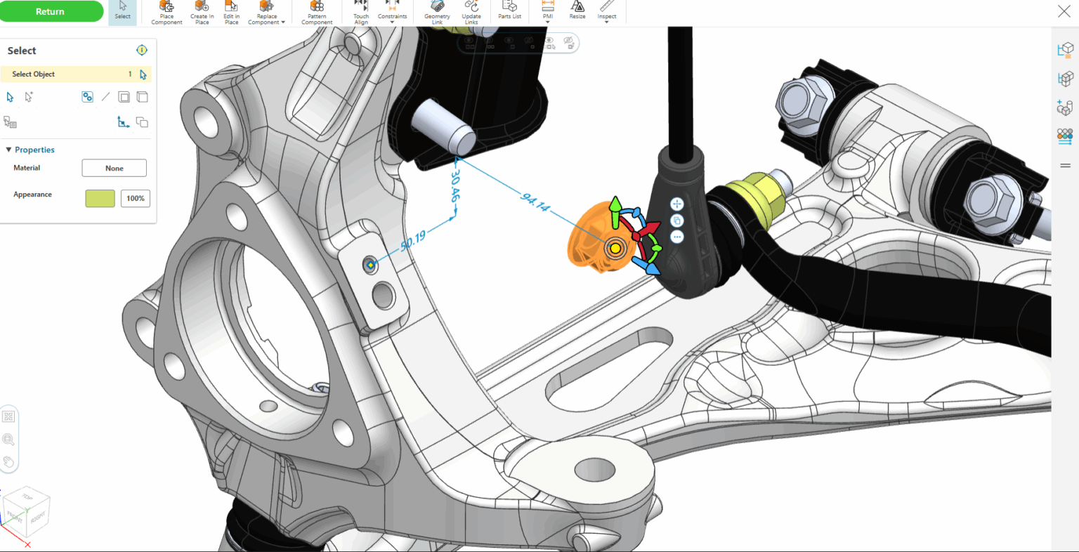
Task: Click the Return button
Action: click(x=51, y=11)
